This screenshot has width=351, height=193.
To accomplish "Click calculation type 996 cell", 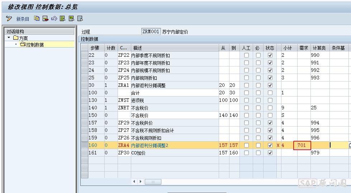I will [320, 138].
